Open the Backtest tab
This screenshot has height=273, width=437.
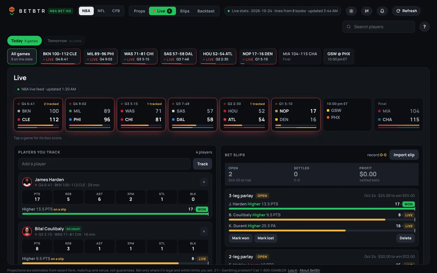pyautogui.click(x=206, y=11)
